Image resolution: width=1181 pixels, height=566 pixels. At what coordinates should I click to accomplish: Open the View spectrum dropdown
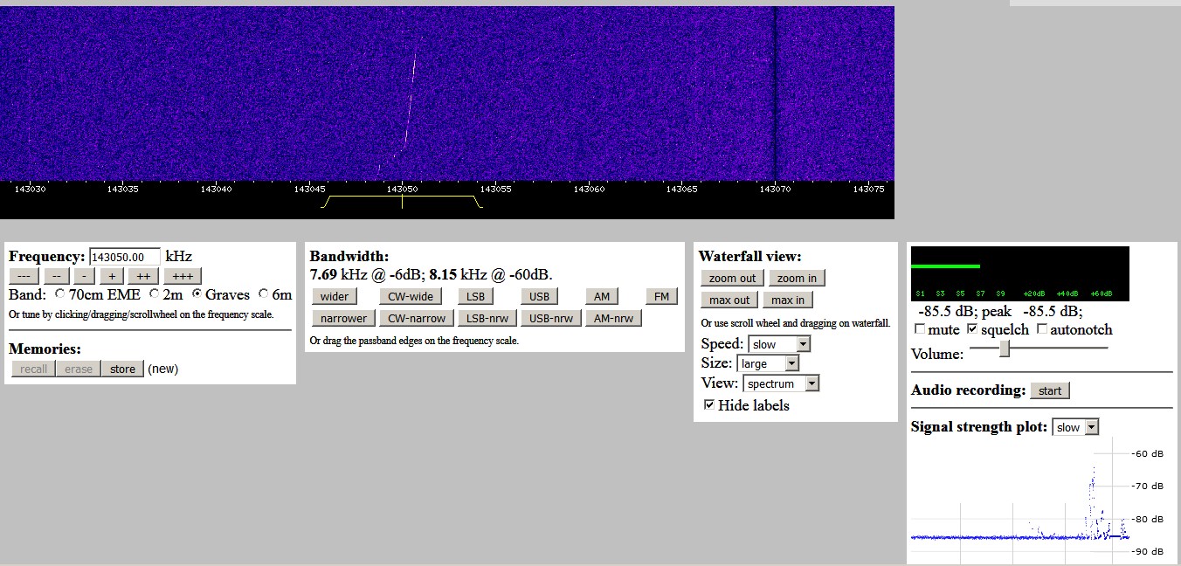click(782, 383)
